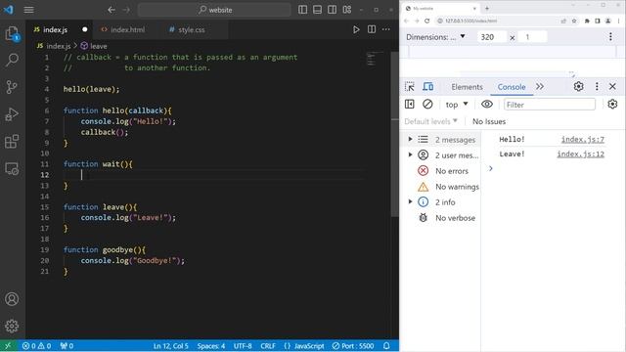Screen dimensions: 626x352
Task: Open the Extensions view
Action: pos(12,142)
